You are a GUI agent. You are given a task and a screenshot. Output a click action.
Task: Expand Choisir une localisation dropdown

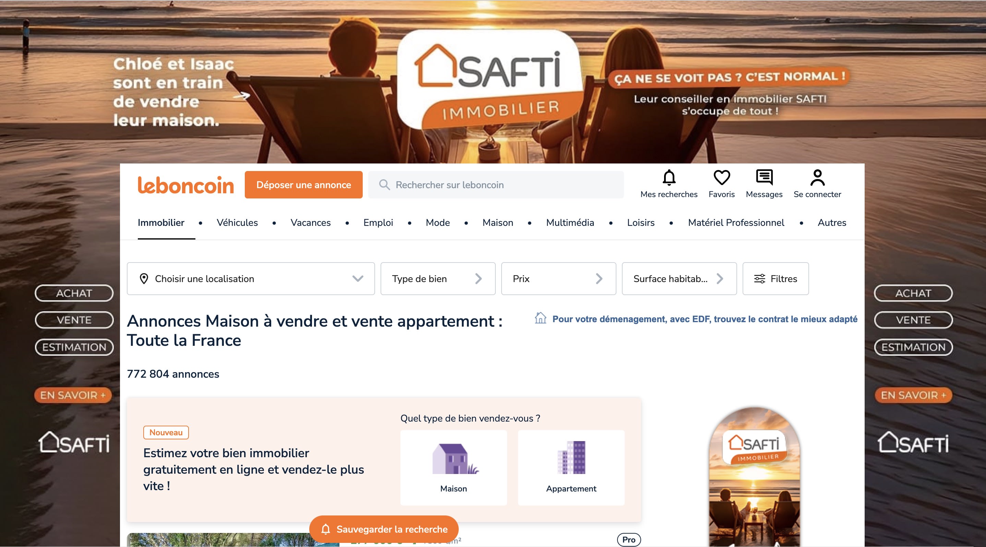point(251,279)
